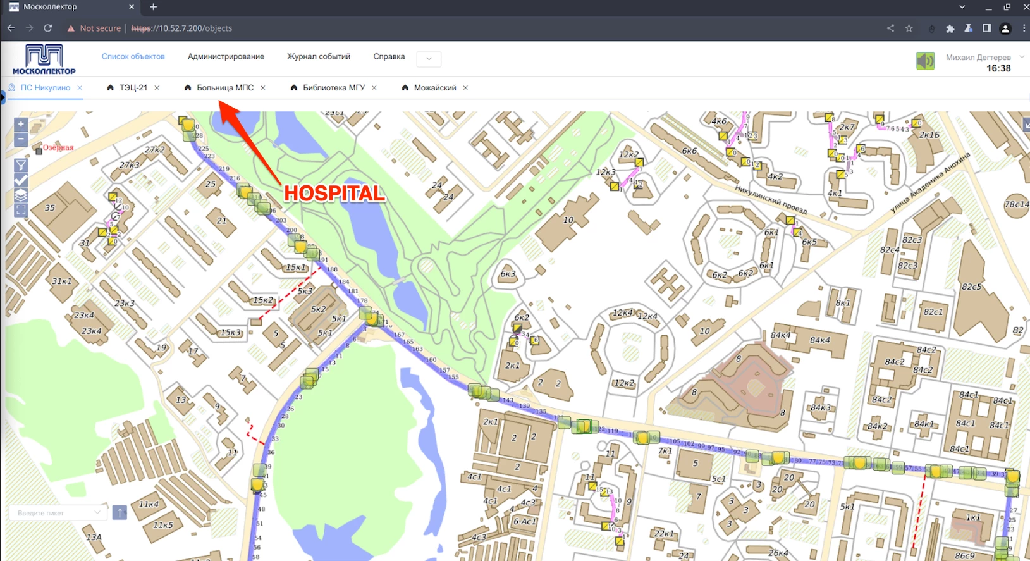1030x561 pixels.
Task: Click the Москоллектор logo
Action: [x=44, y=59]
